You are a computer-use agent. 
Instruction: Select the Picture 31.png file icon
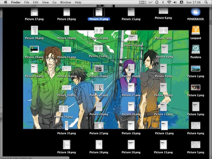[66, 49]
